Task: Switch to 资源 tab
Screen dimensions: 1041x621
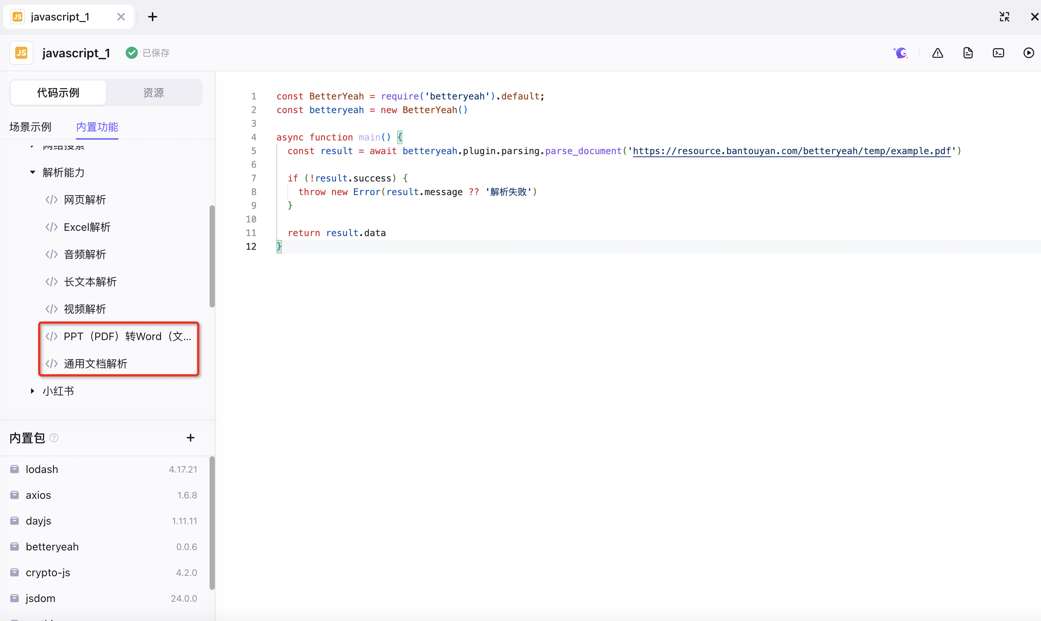Action: point(153,93)
